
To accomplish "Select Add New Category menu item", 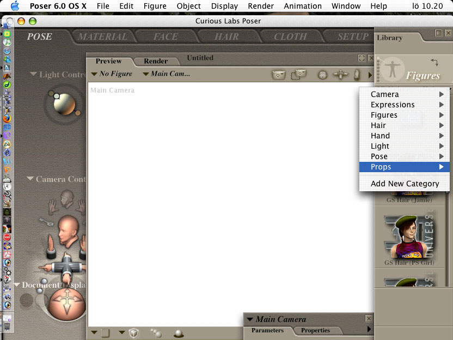I will tap(404, 184).
